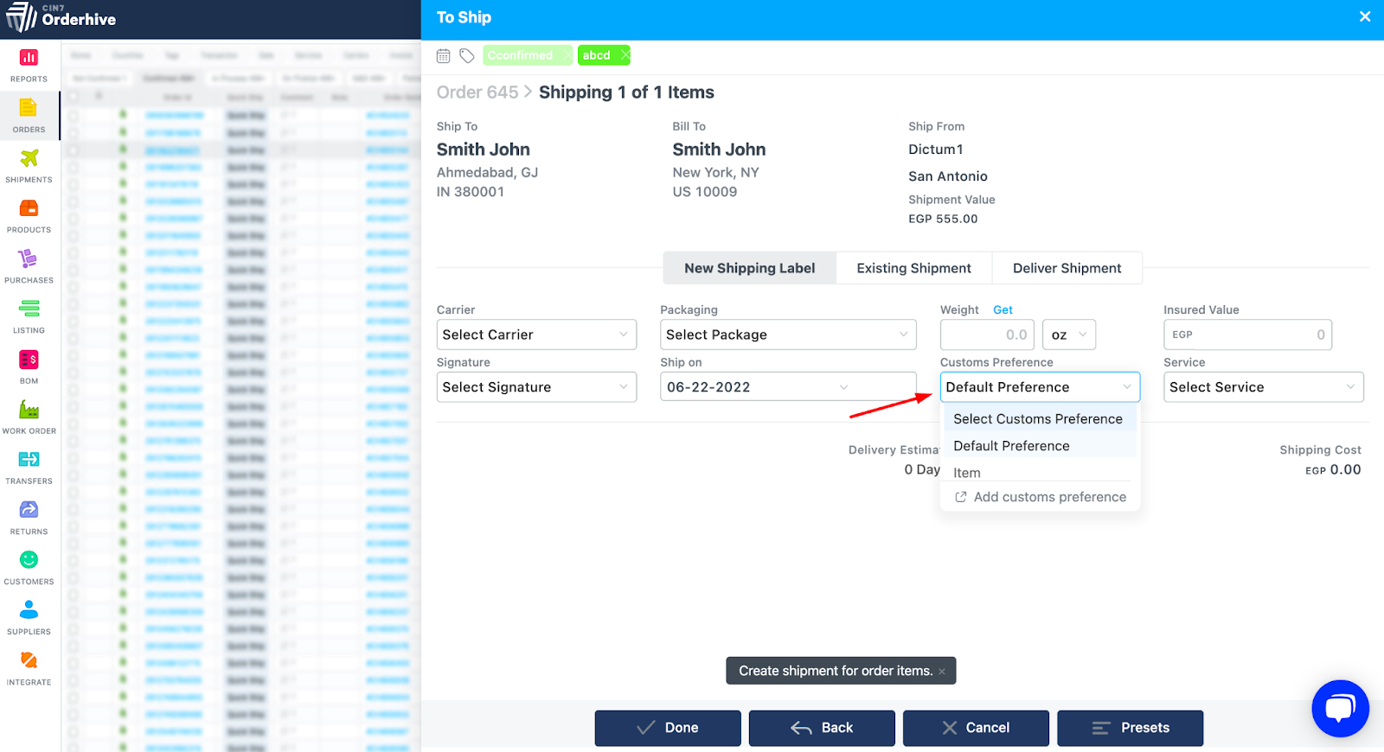Open the oz weight unit dropdown
Screen dimensions: 1384x752
click(x=1069, y=335)
